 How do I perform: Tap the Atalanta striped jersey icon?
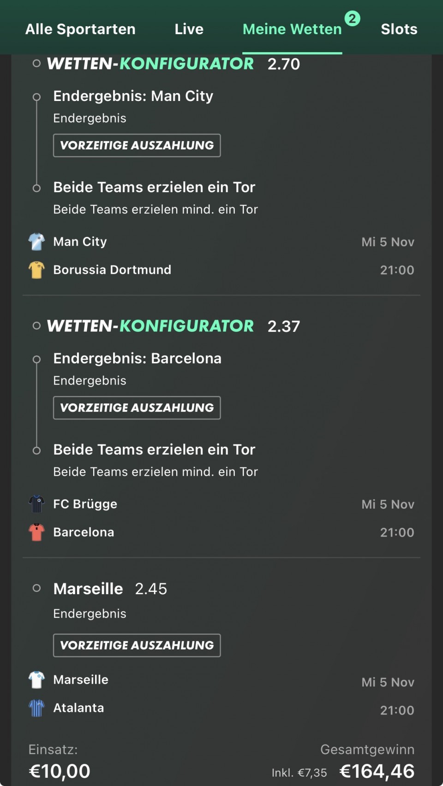pos(36,708)
